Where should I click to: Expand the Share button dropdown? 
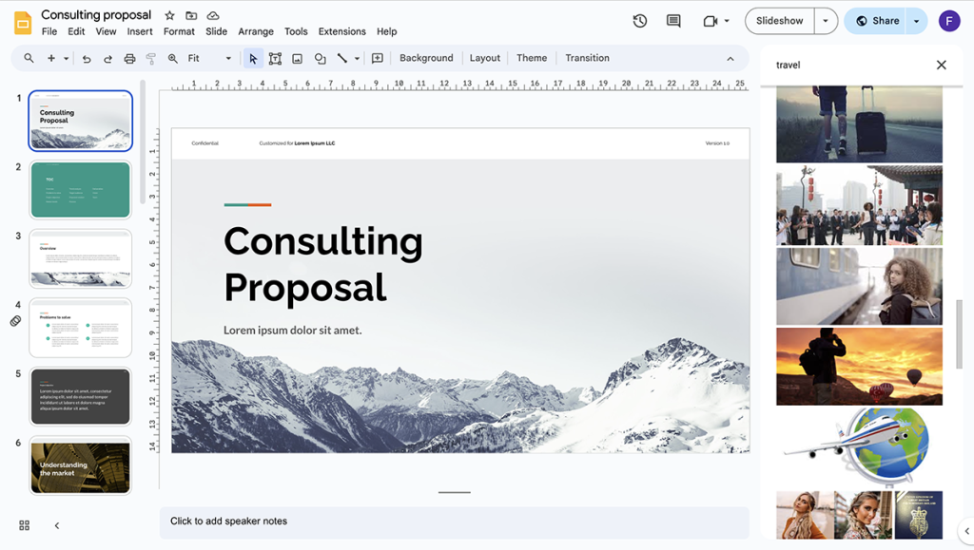pos(914,20)
